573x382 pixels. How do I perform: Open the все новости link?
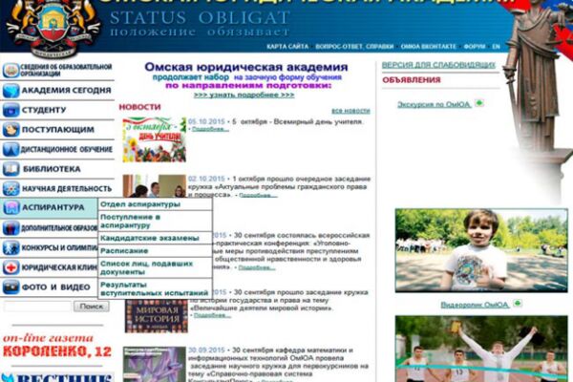pyautogui.click(x=350, y=111)
